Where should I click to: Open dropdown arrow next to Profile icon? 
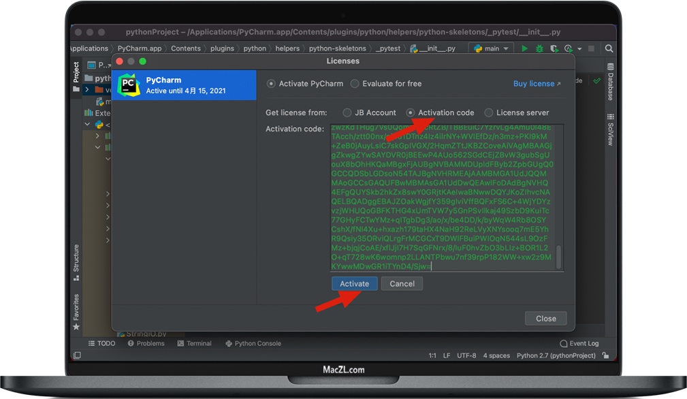coord(579,48)
